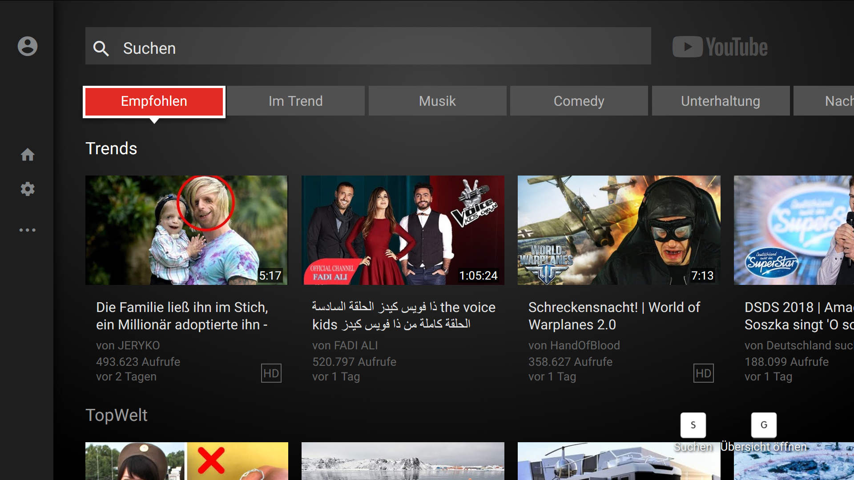Viewport: 854px width, 480px height.
Task: Click HD badge on JERYKO video
Action: pos(271,373)
